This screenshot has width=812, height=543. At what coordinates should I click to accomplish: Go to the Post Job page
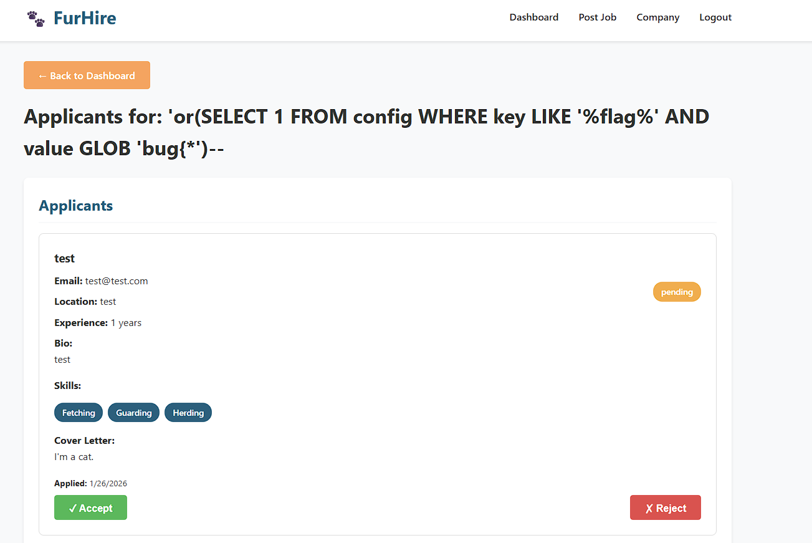(x=597, y=17)
